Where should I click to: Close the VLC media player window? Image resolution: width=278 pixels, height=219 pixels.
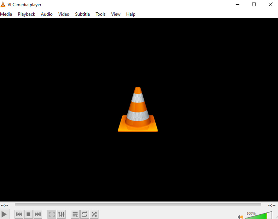click(270, 4)
